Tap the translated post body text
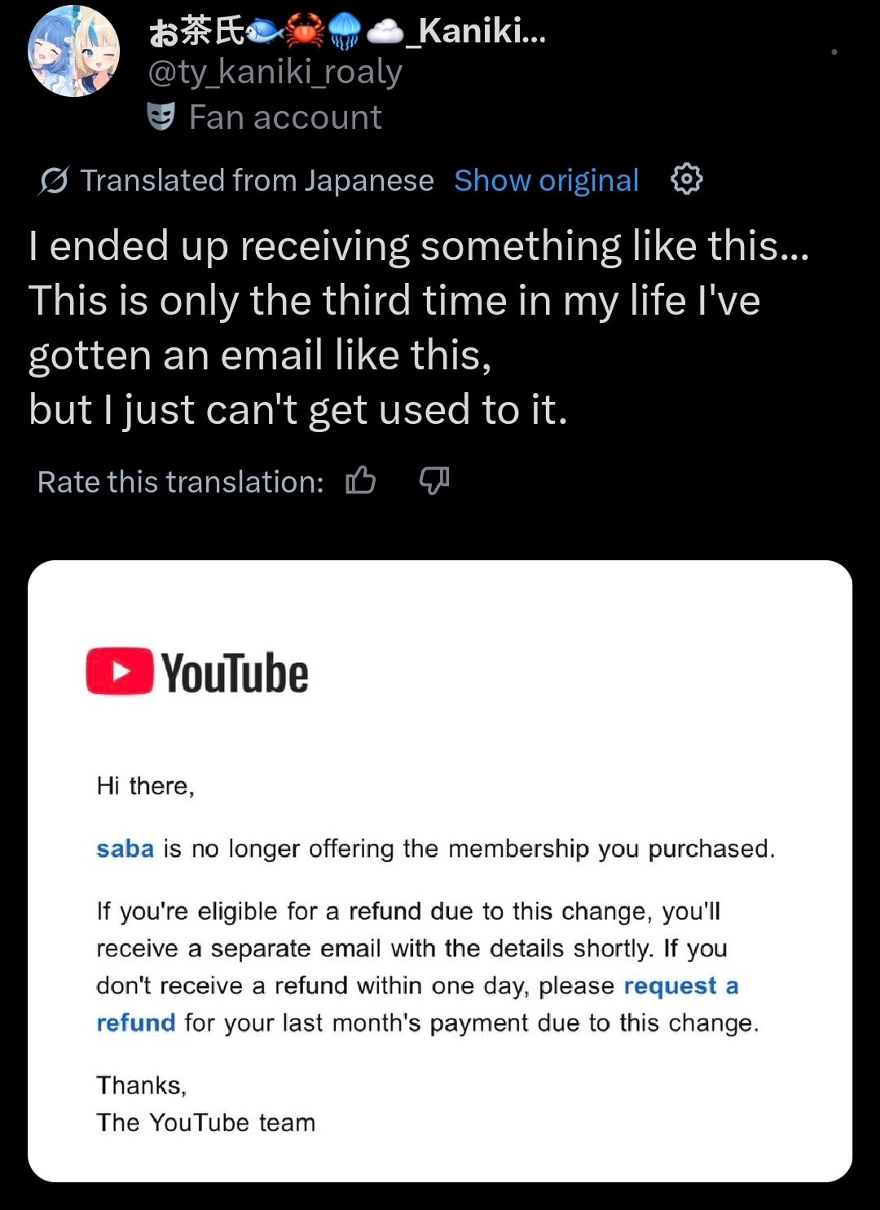Viewport: 880px width, 1210px height. (419, 327)
